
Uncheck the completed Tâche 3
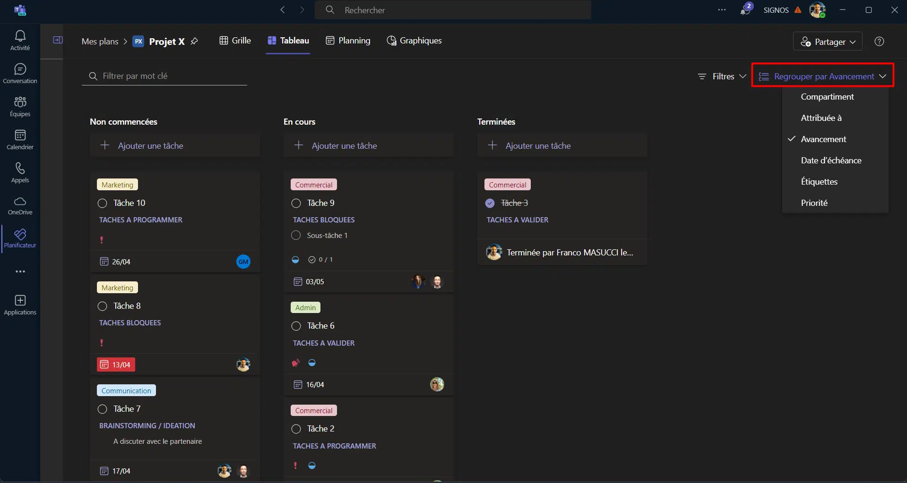point(490,203)
